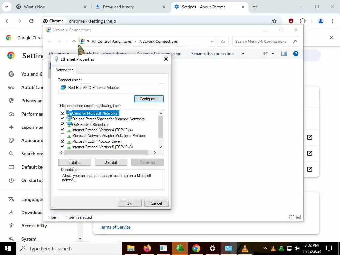The width and height of the screenshot is (340, 255).
Task: Select the Settings - About Chrome tab
Action: 210,7
